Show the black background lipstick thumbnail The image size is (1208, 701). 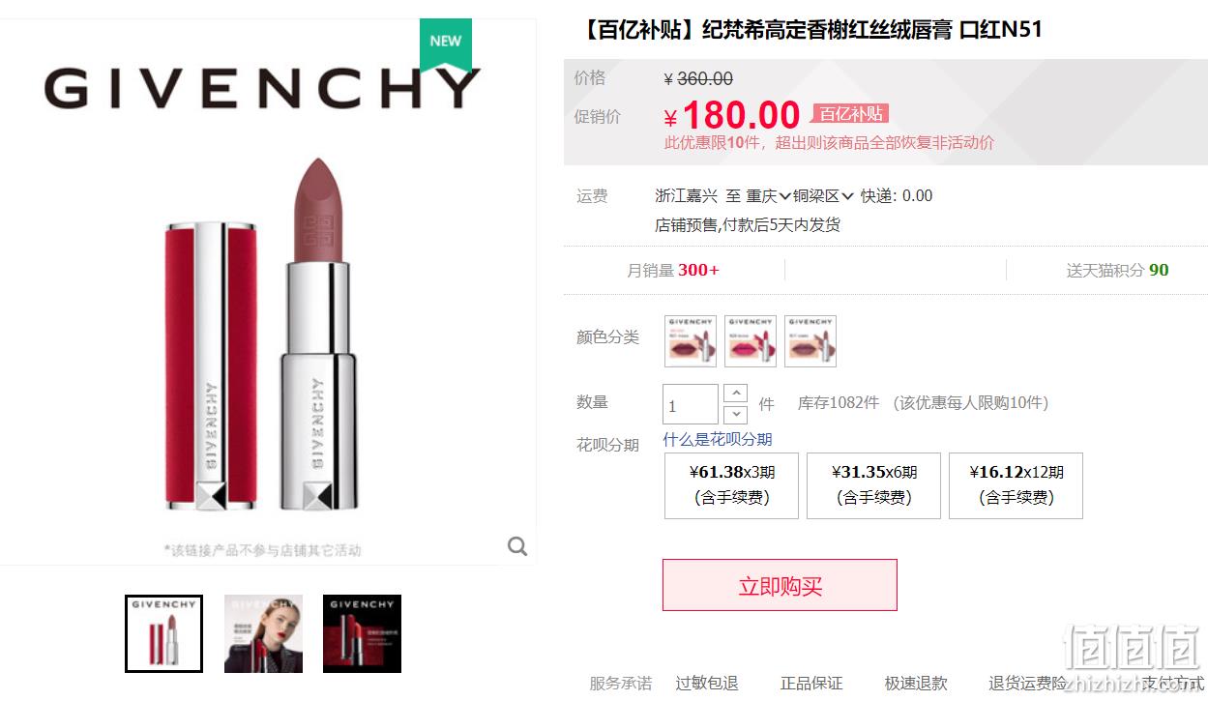pyautogui.click(x=362, y=633)
